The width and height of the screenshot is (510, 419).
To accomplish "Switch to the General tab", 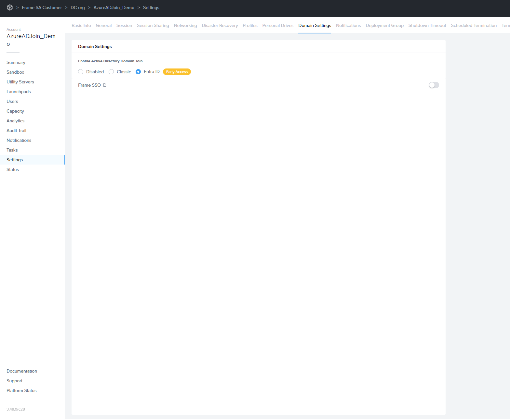I will point(104,25).
